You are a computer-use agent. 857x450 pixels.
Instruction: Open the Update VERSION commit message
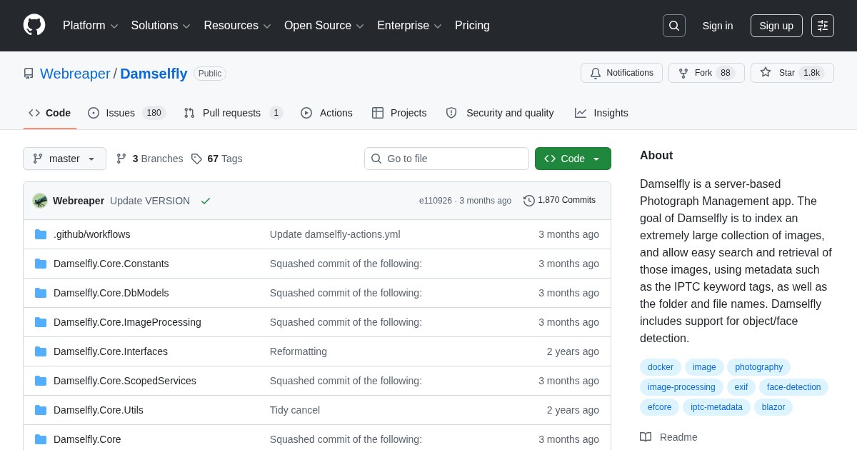tap(150, 201)
